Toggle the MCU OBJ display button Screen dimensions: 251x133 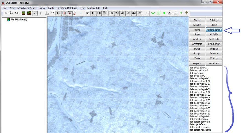click(112, 13)
